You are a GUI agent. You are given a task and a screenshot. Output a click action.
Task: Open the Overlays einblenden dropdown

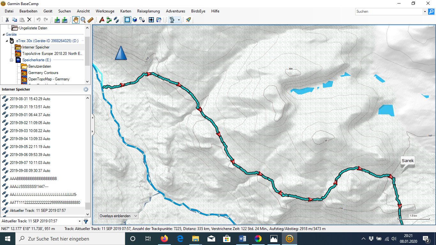click(x=118, y=216)
